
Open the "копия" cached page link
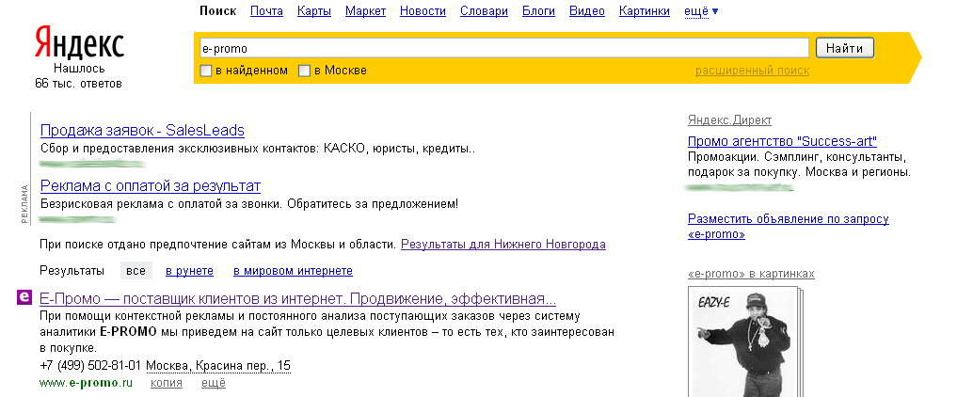coord(167,383)
